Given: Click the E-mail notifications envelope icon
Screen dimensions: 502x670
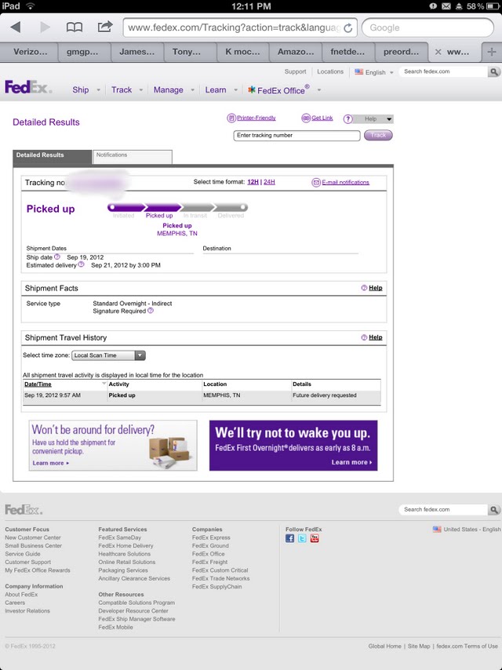Looking at the screenshot, I should point(316,183).
